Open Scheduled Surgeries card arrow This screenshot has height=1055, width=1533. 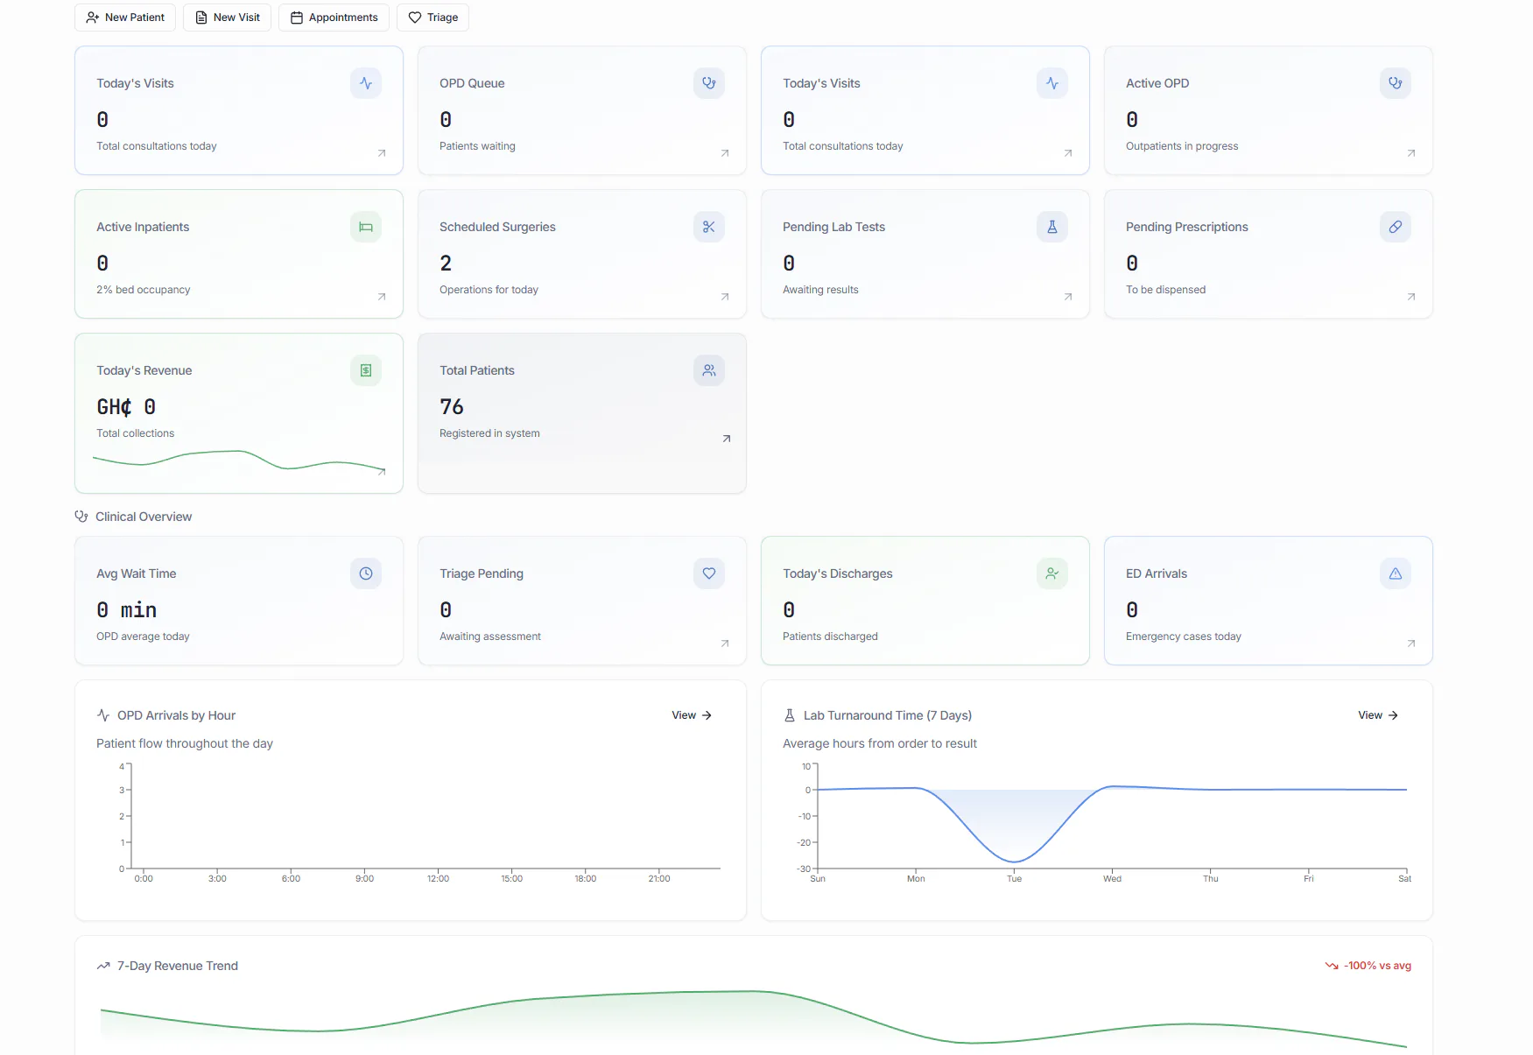tap(725, 297)
